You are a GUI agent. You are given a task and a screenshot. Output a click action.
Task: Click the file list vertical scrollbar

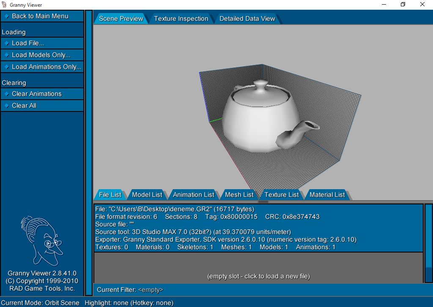(x=429, y=243)
